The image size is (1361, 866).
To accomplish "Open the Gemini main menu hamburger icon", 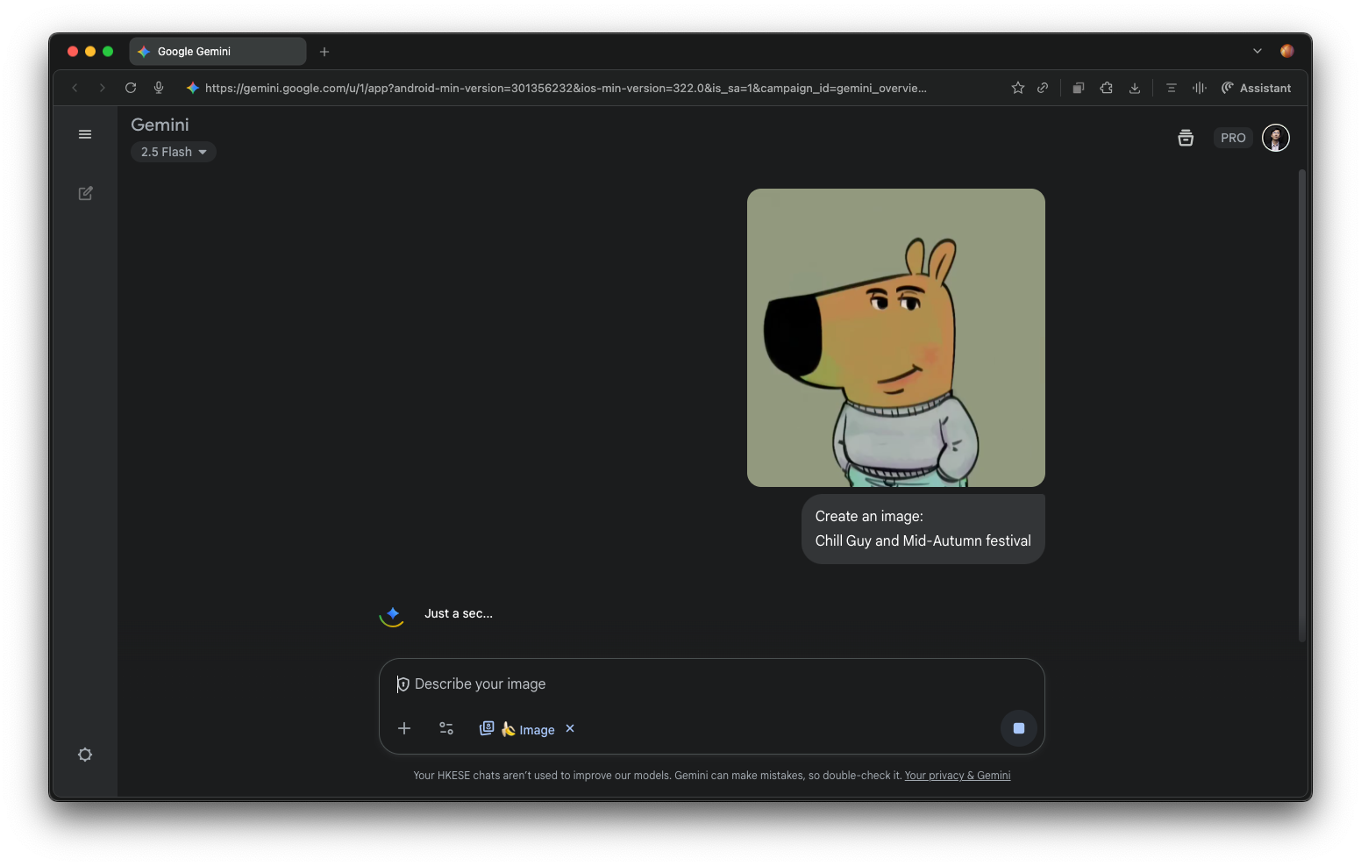I will pos(85,134).
